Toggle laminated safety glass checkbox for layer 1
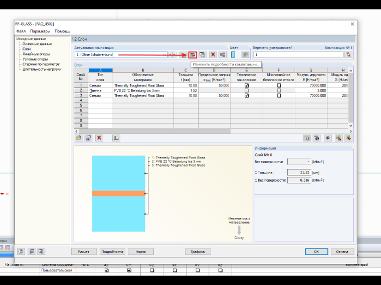Screen dimensions: 381x285 click(279, 85)
